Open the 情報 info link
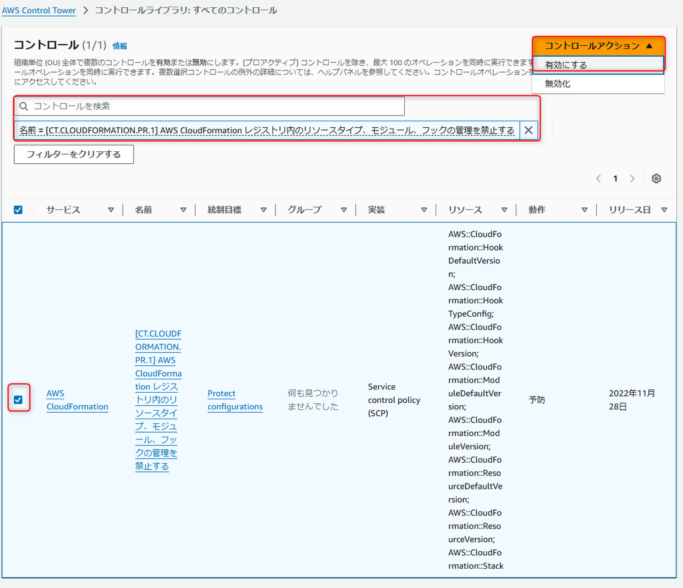The width and height of the screenshot is (683, 588). tap(120, 46)
